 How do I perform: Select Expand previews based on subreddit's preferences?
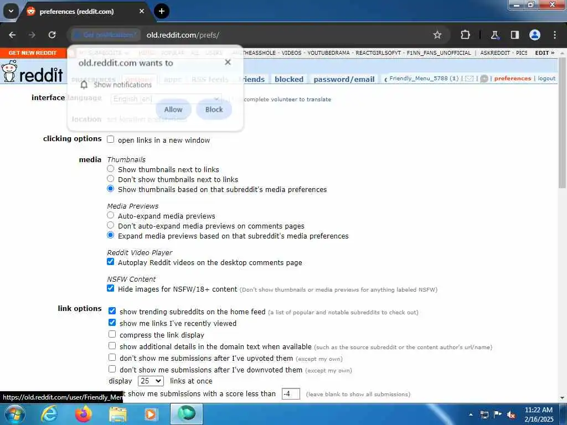point(111,235)
